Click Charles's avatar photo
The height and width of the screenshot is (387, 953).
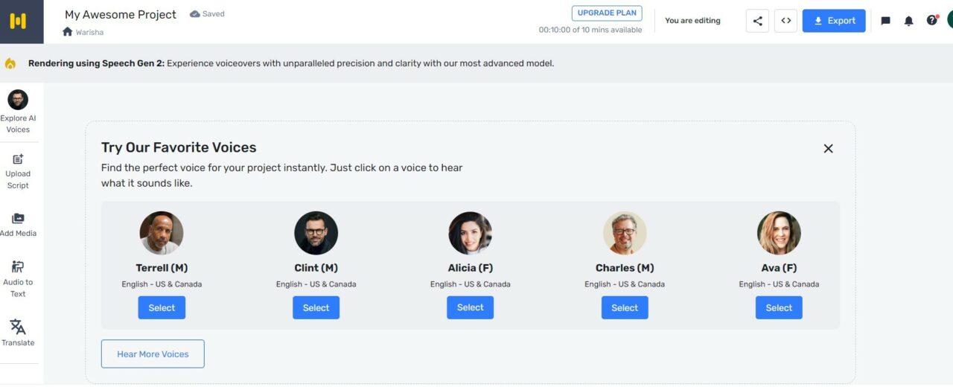tap(625, 233)
